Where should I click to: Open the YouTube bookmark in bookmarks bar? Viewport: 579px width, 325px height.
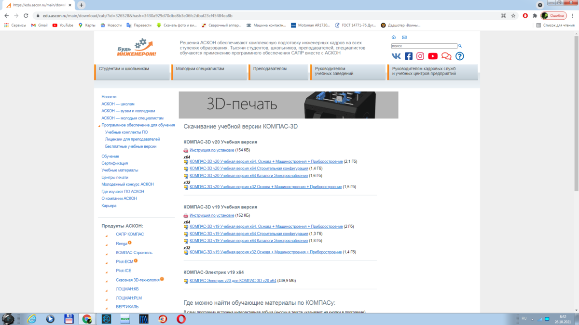(63, 25)
